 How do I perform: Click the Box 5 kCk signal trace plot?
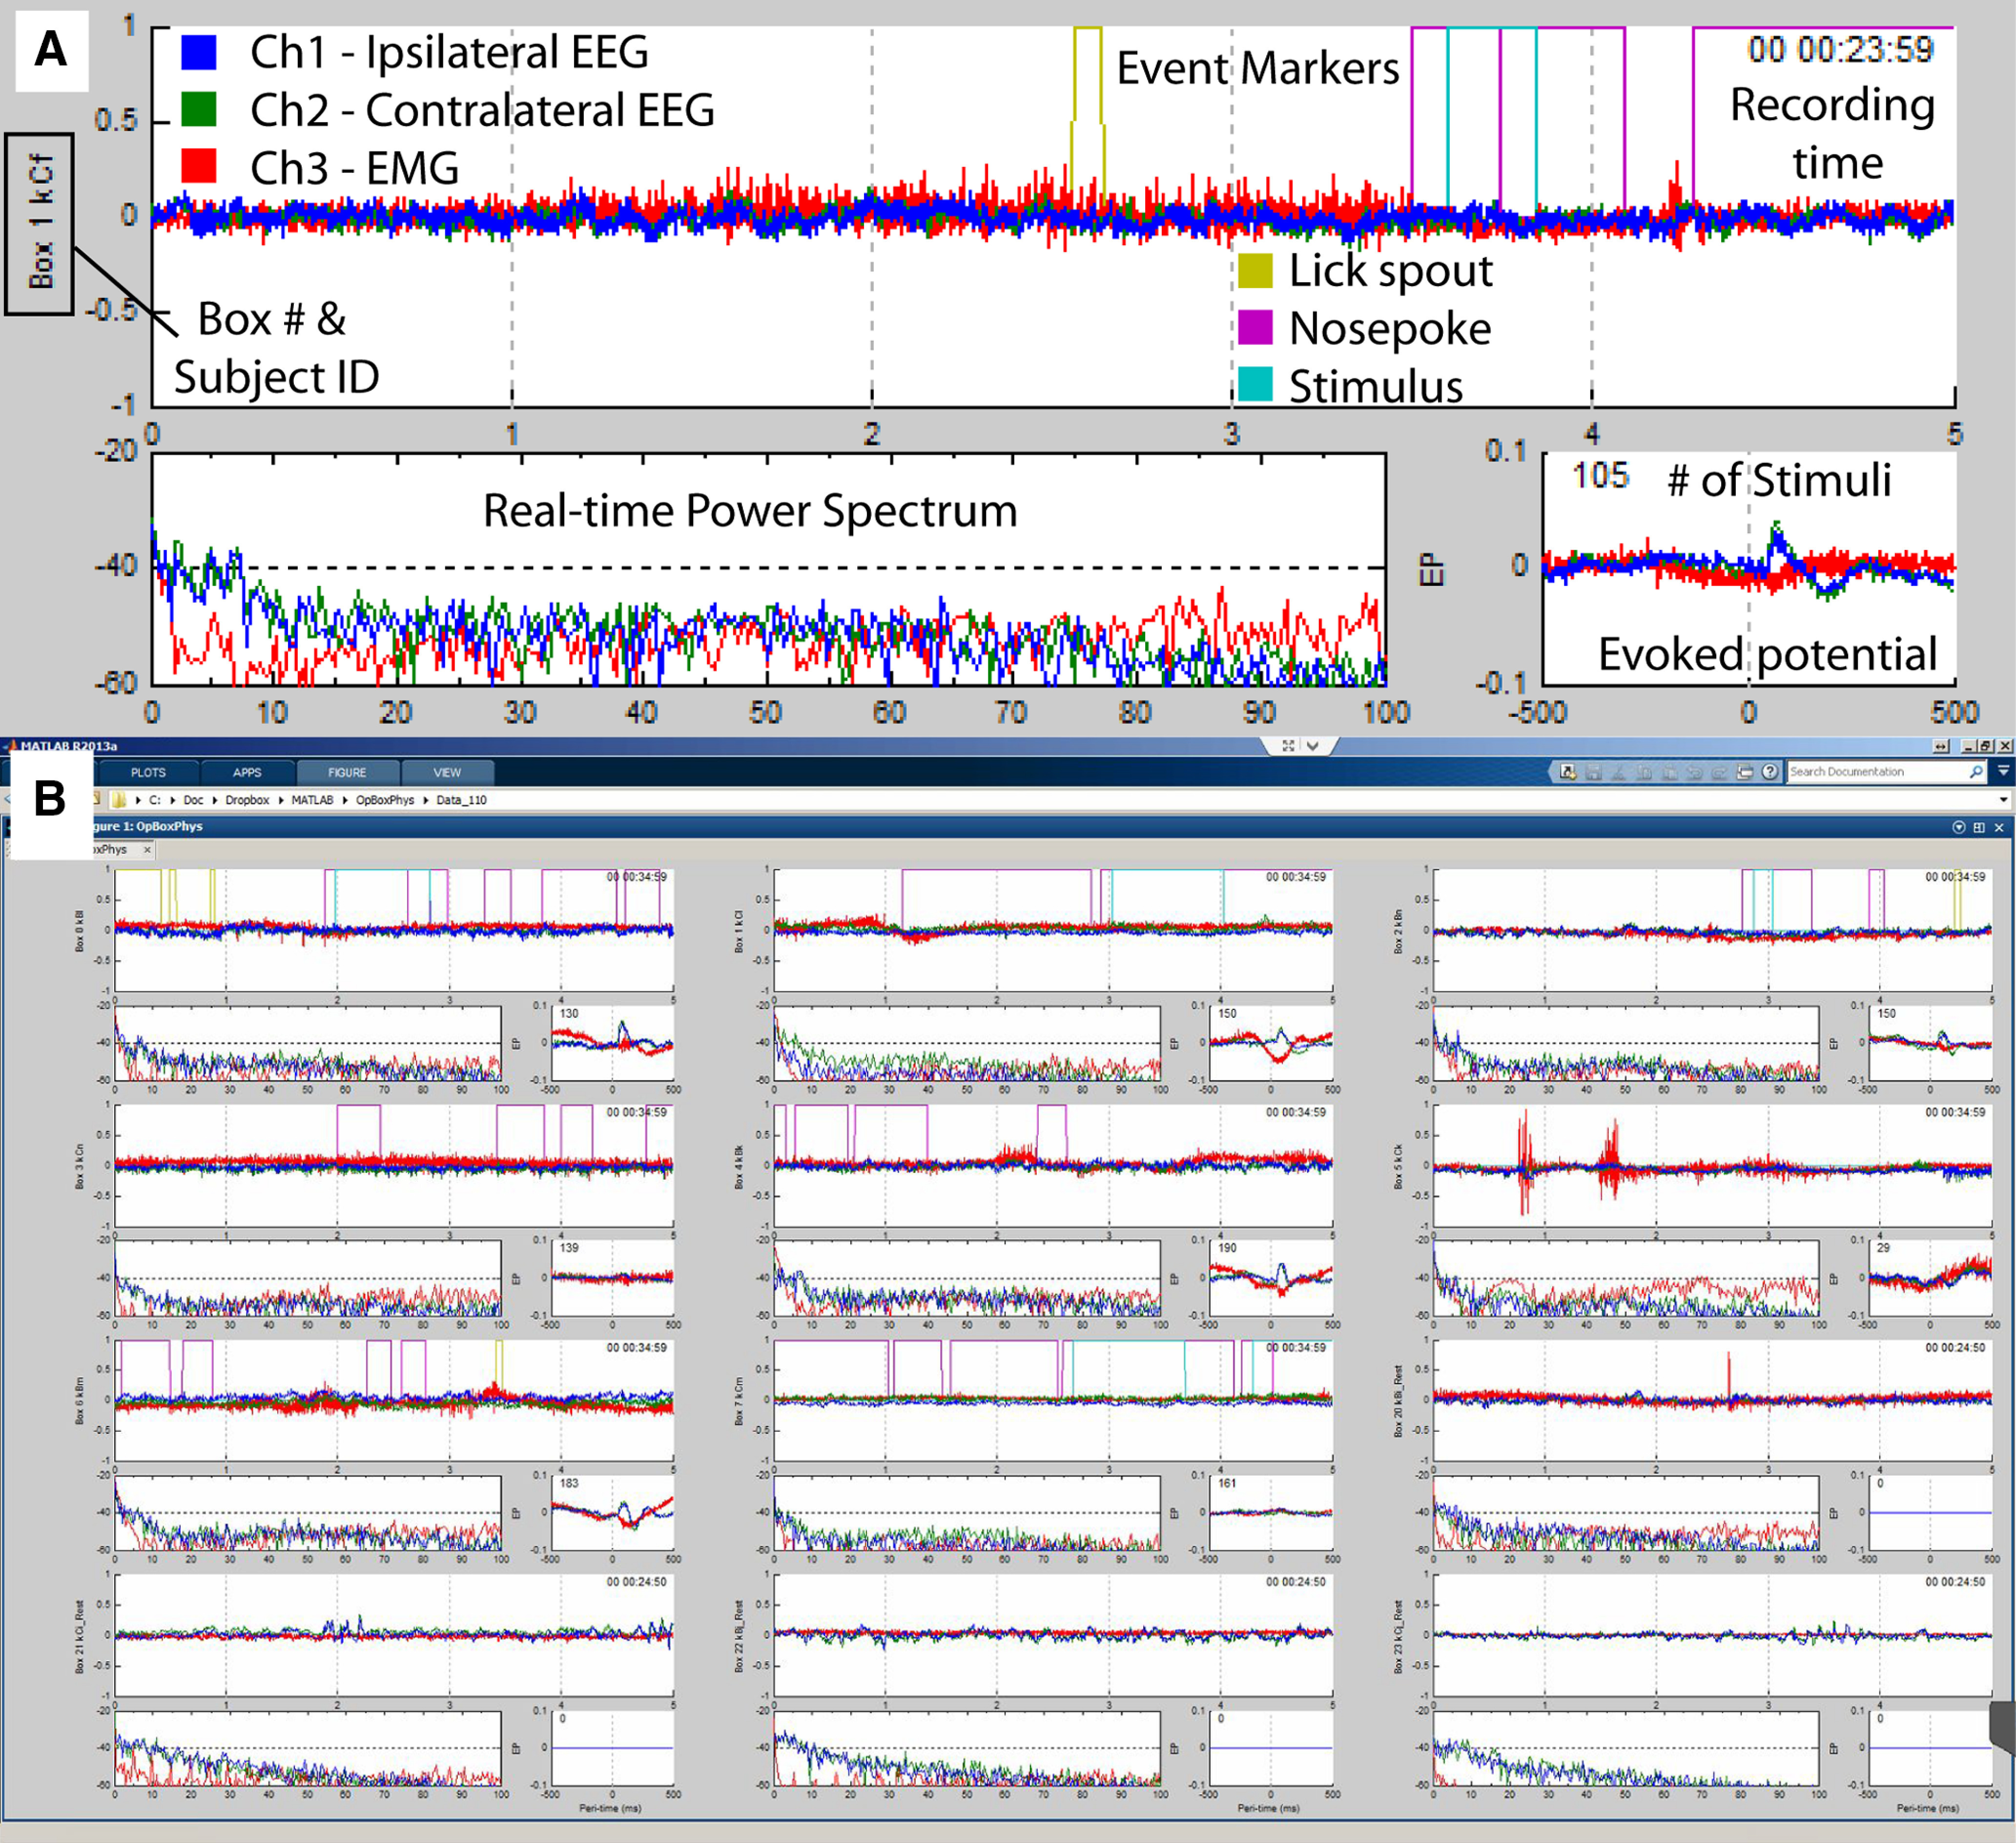click(x=1712, y=1166)
